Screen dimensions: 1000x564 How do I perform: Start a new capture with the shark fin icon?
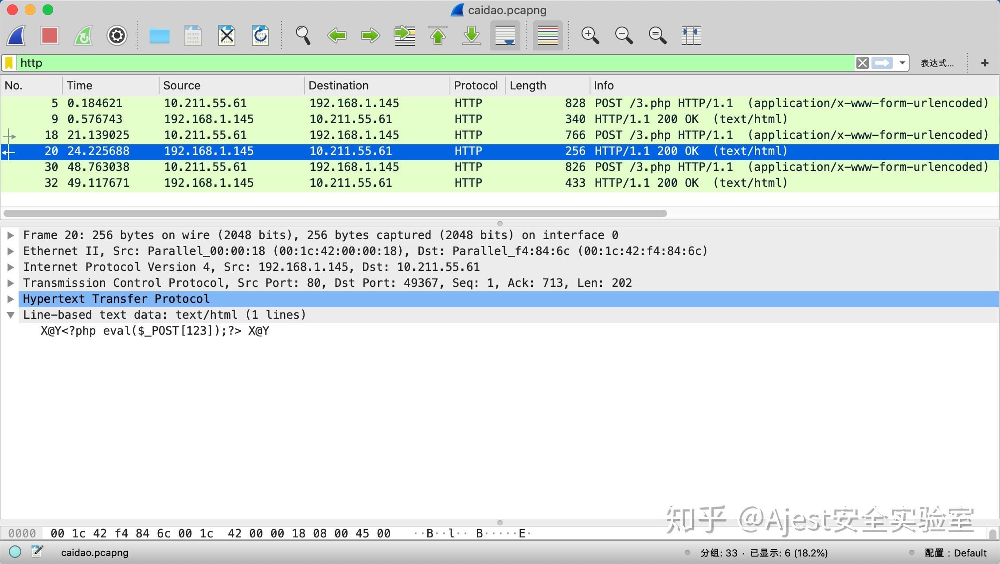[15, 35]
